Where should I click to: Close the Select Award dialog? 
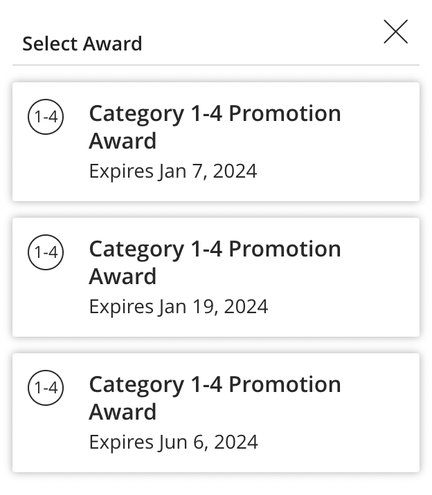point(396,32)
